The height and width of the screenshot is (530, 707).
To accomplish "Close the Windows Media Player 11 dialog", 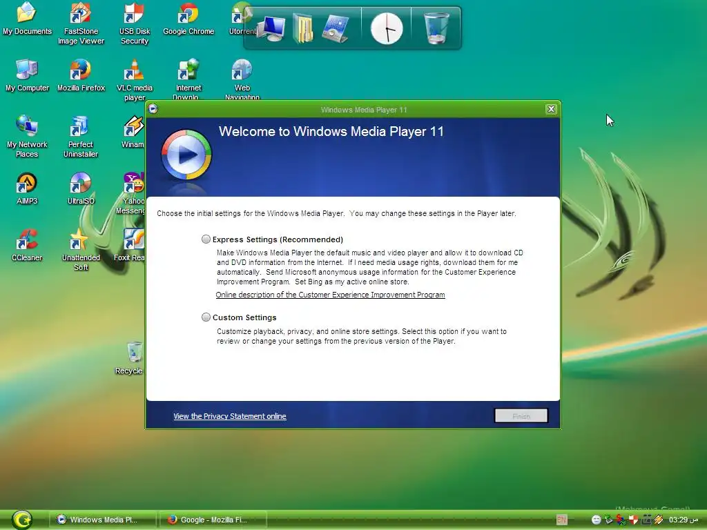I will 551,109.
